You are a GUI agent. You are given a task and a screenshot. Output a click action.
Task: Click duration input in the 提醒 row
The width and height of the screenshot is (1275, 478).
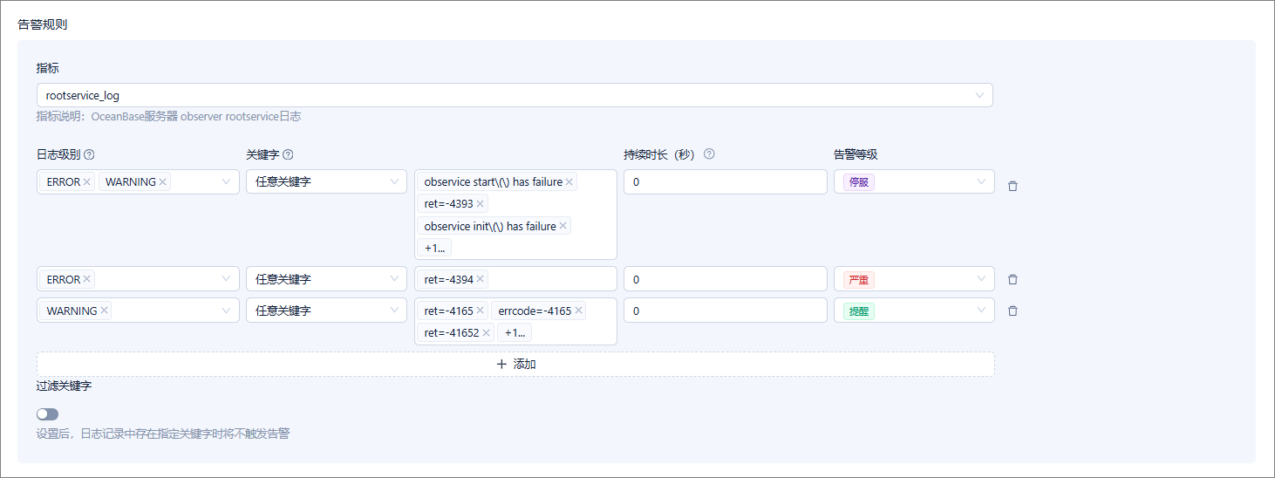tap(725, 311)
